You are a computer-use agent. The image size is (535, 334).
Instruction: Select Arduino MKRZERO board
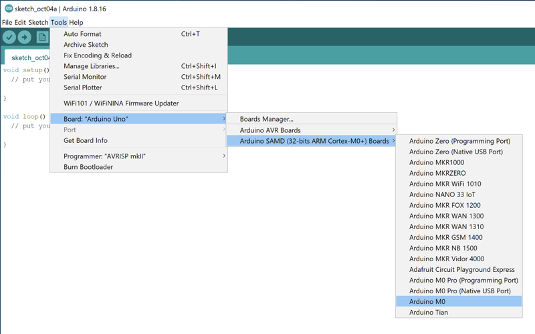click(459, 173)
